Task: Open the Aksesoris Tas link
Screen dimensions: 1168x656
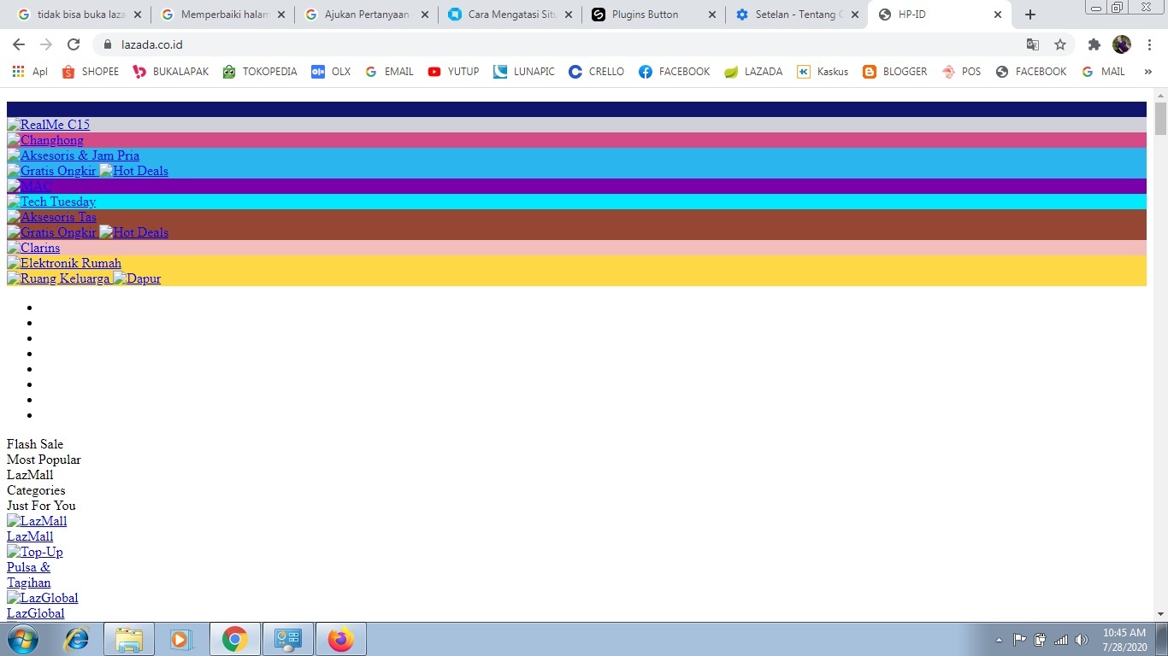Action: click(x=51, y=217)
